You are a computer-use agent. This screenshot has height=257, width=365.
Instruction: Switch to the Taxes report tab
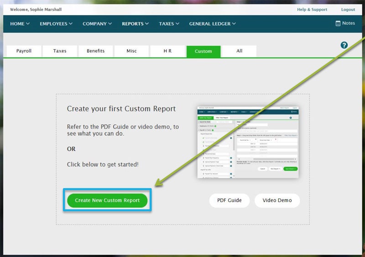point(60,51)
